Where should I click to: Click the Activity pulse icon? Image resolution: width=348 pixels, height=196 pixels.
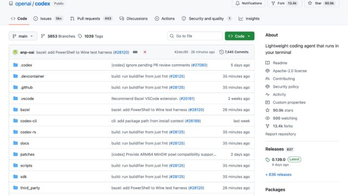(x=268, y=94)
